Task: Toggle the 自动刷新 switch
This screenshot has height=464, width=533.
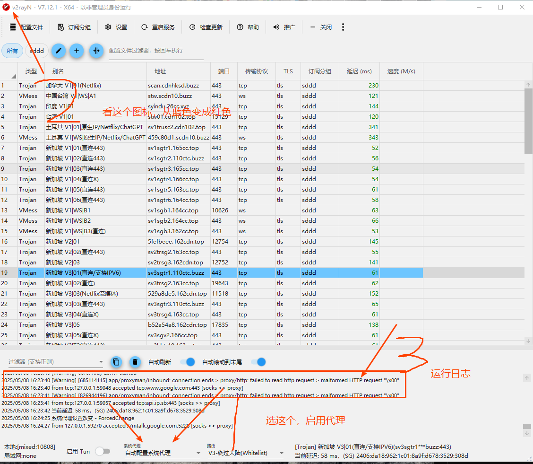Action: coord(188,362)
